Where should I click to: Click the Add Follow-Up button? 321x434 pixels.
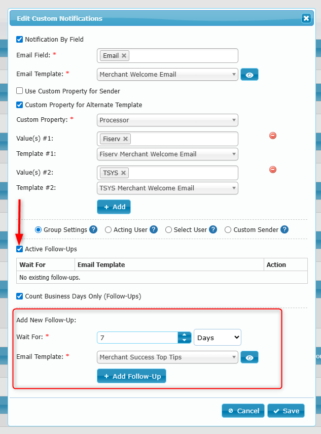[132, 376]
